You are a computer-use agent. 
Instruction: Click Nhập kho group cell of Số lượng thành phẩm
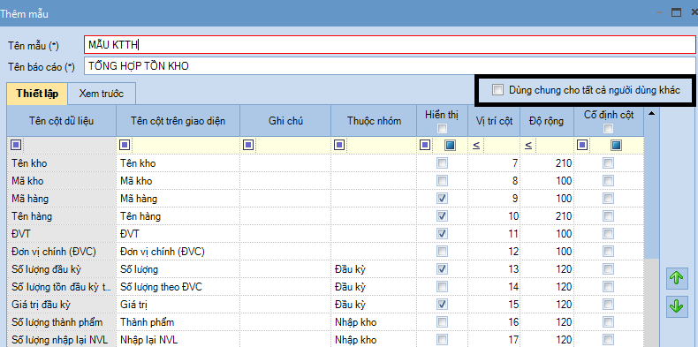374,322
